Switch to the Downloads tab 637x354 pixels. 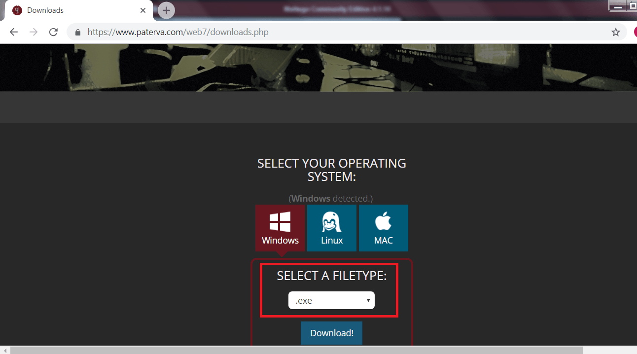pos(79,10)
